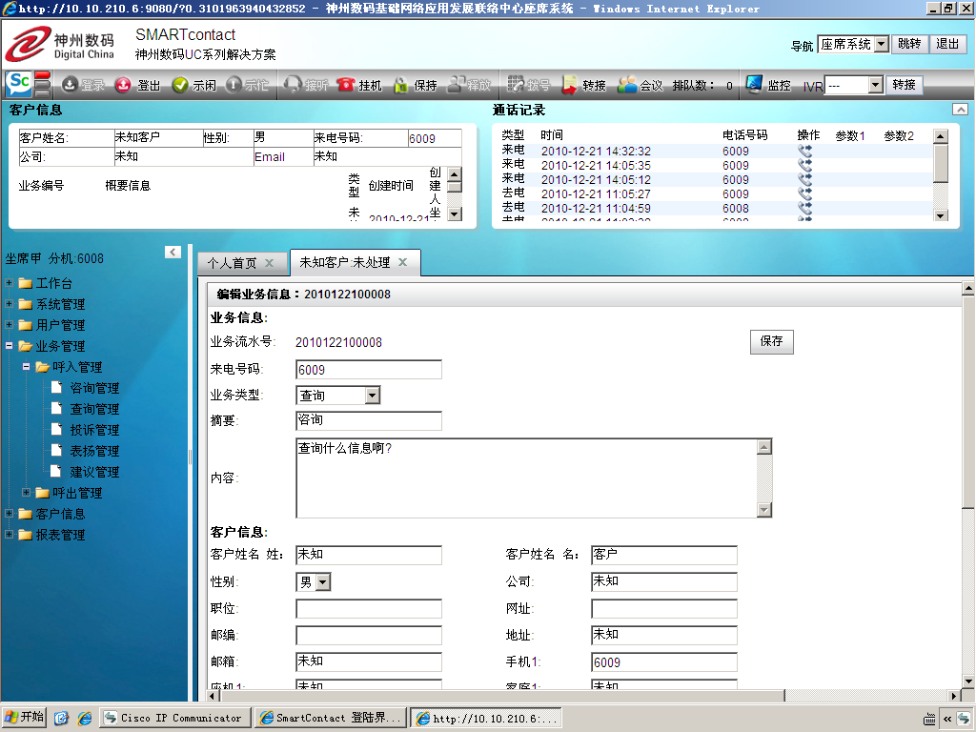Collapse the 呼入管理 subfolder
This screenshot has height=732, width=976.
[x=26, y=367]
